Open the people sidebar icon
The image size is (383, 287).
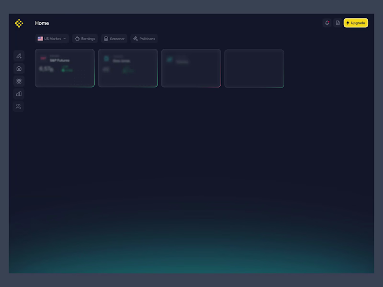(18, 107)
